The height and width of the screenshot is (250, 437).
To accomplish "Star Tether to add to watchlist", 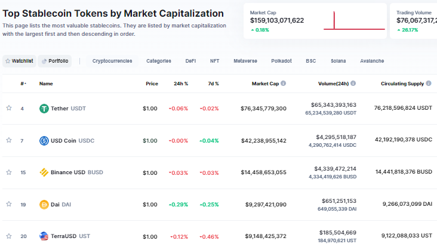I will (9, 108).
